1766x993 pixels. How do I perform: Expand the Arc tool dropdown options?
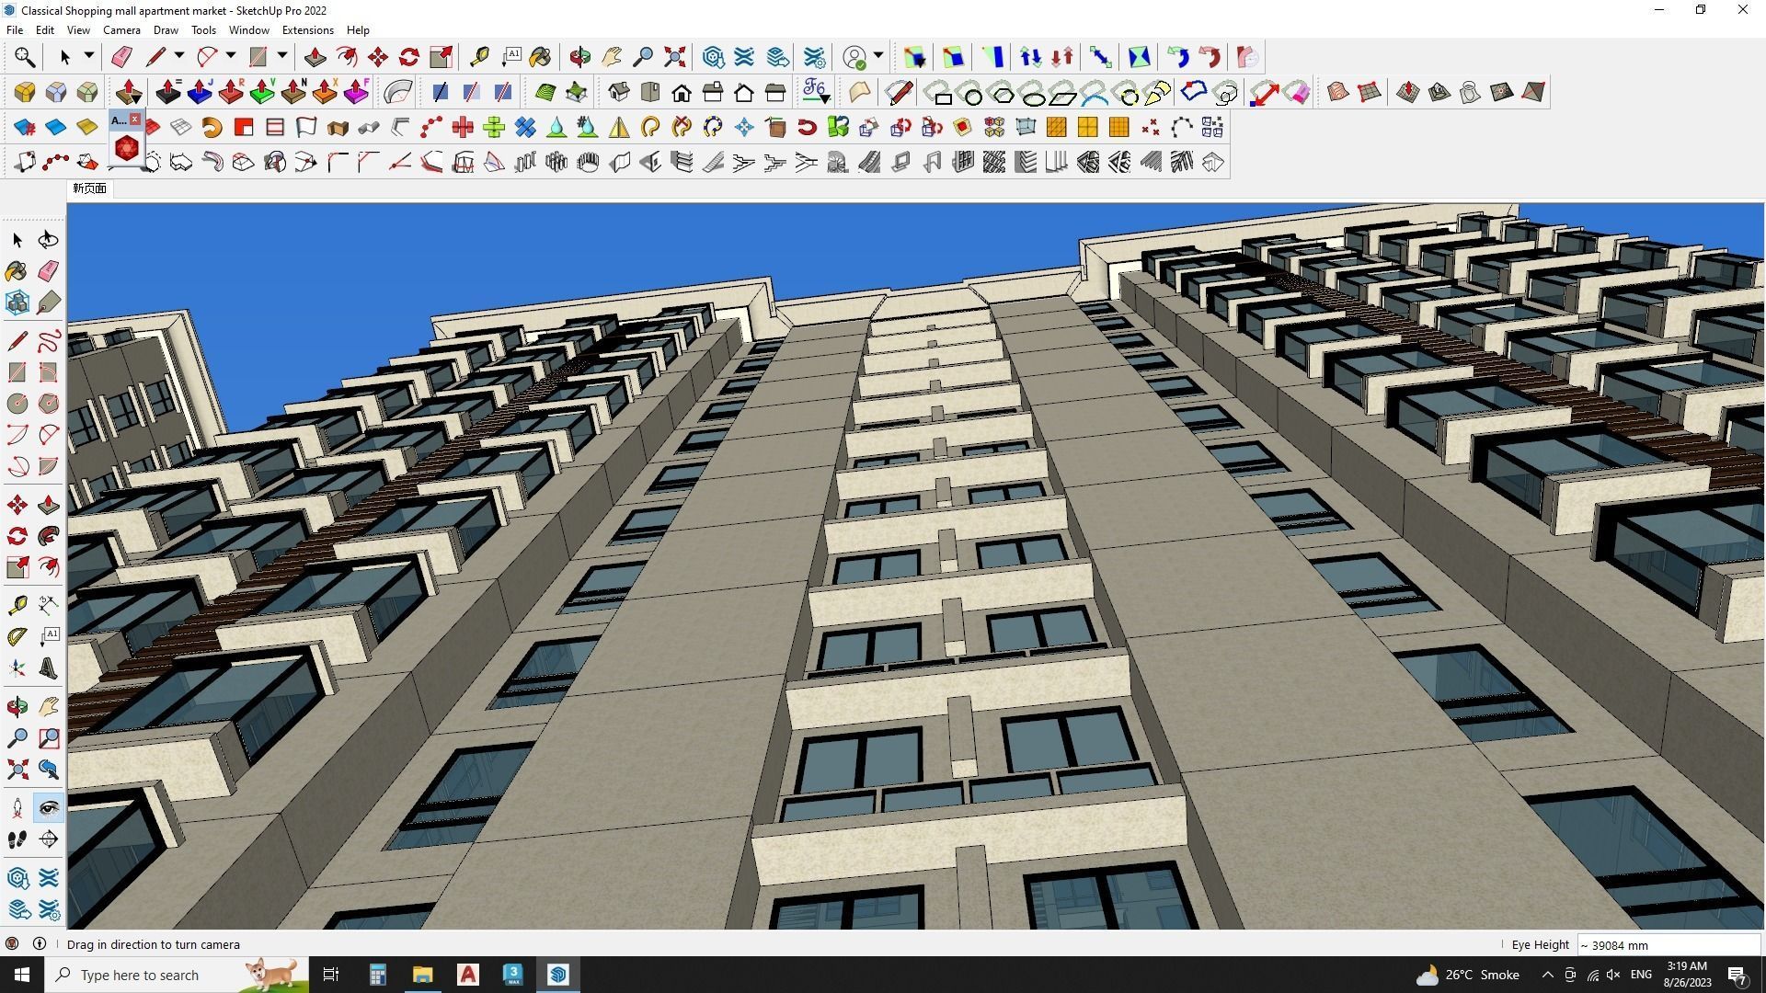tap(230, 56)
